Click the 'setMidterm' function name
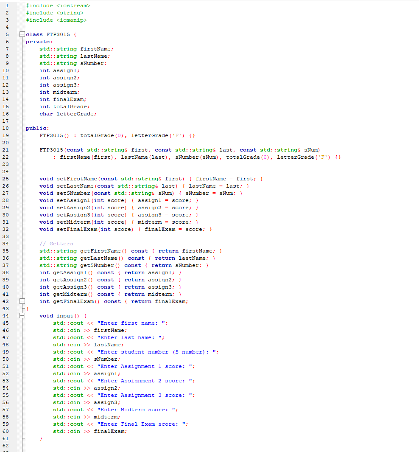 point(73,222)
